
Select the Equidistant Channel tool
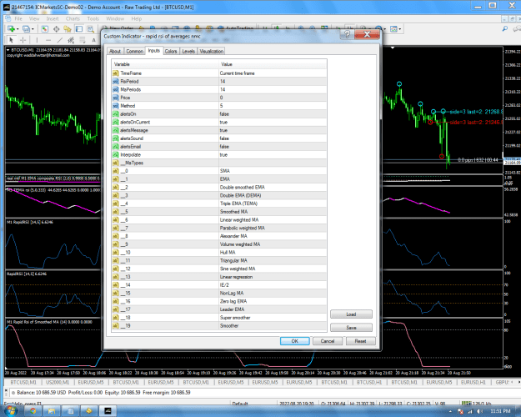point(71,40)
